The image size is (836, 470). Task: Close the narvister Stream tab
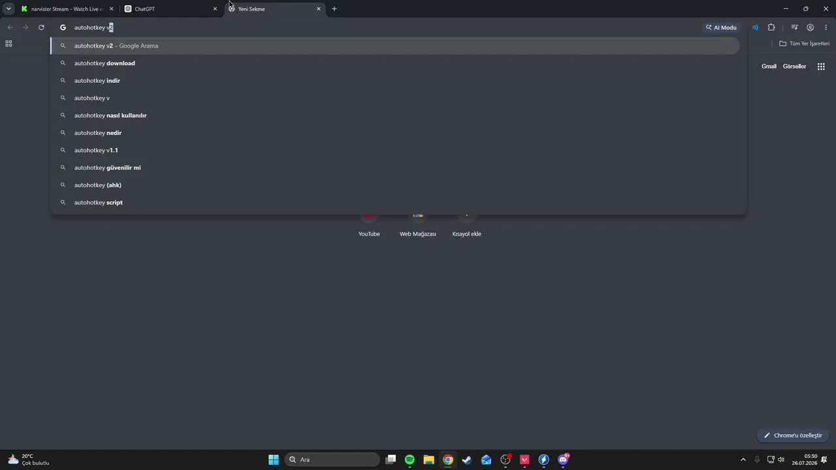(x=111, y=9)
